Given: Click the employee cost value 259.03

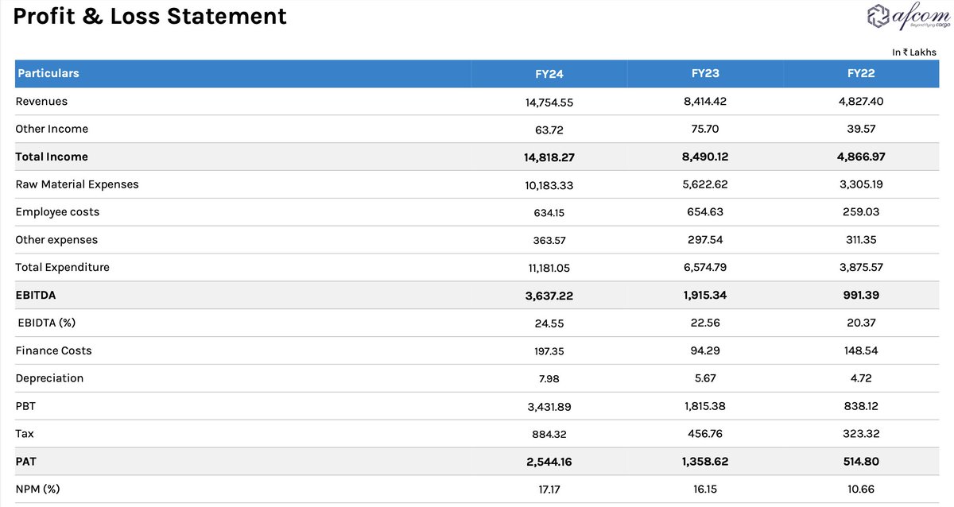Looking at the screenshot, I should (x=861, y=212).
